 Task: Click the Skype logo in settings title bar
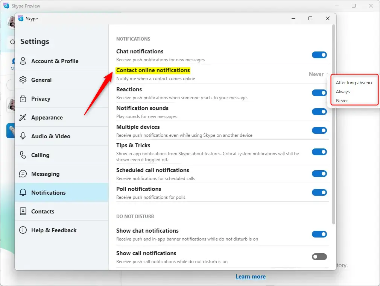pos(21,18)
